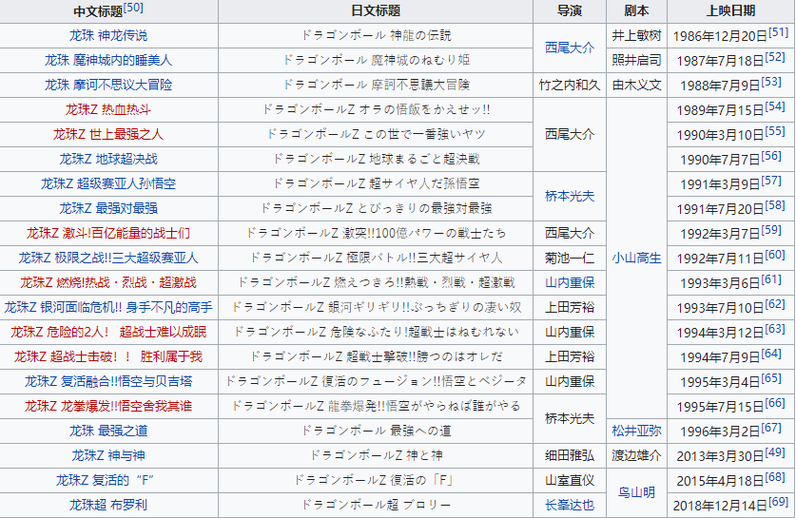
Task: Open footnote [56] after 1990年7月7日
Action: (771, 156)
